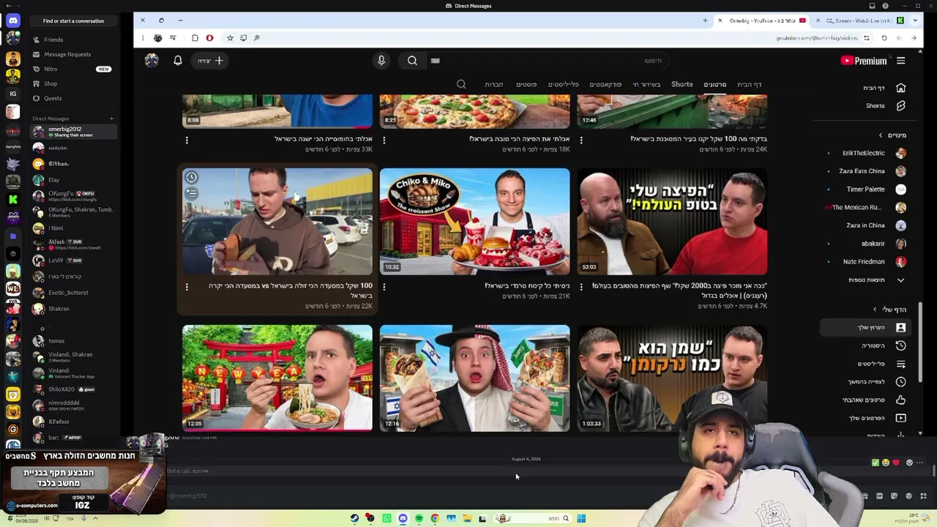The image size is (937, 527).
Task: Open the ramen New Year 12:05 thumbnail
Action: click(x=277, y=378)
